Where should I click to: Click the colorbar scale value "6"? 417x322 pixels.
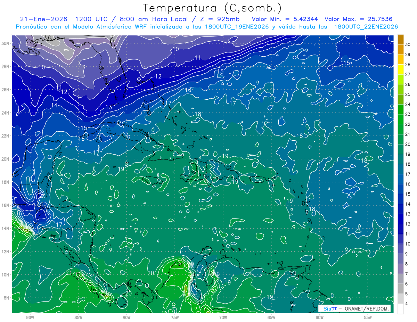pyautogui.click(x=407, y=284)
